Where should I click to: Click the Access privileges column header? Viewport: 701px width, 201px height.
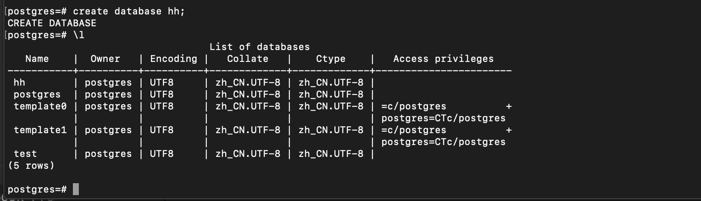point(443,59)
